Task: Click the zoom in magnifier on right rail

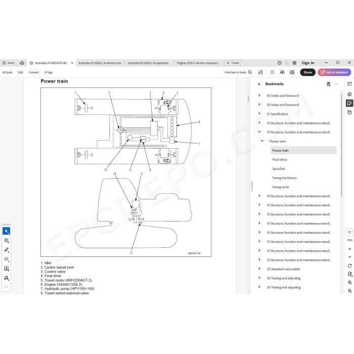Action: click(x=349, y=282)
